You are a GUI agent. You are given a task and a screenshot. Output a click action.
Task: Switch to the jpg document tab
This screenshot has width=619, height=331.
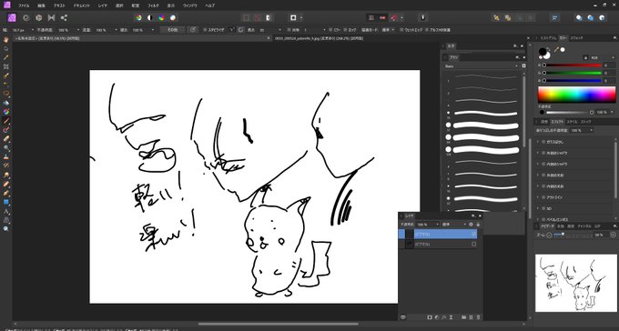(x=320, y=39)
